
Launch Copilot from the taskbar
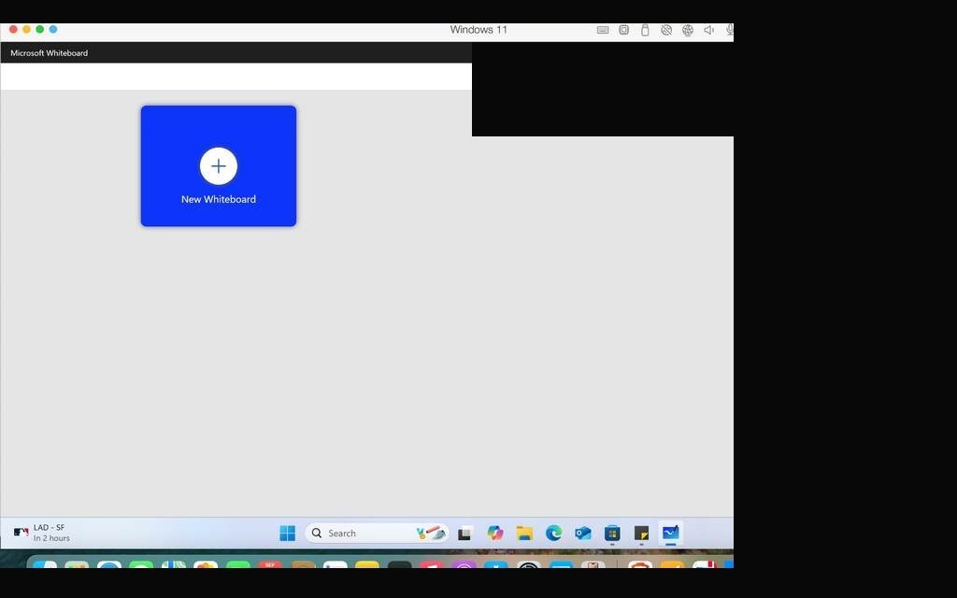pyautogui.click(x=495, y=534)
